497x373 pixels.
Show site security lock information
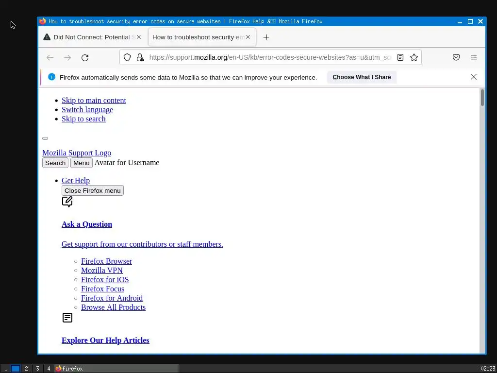click(140, 57)
